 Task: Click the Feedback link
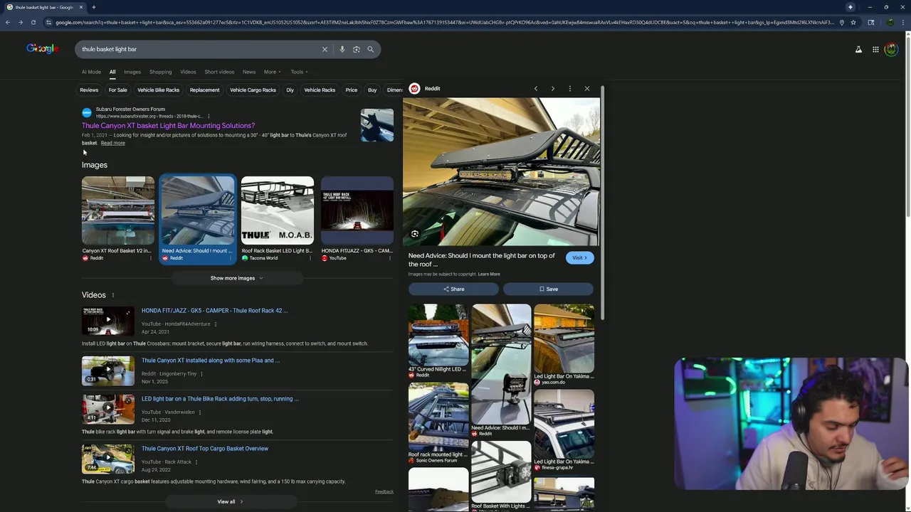point(384,491)
